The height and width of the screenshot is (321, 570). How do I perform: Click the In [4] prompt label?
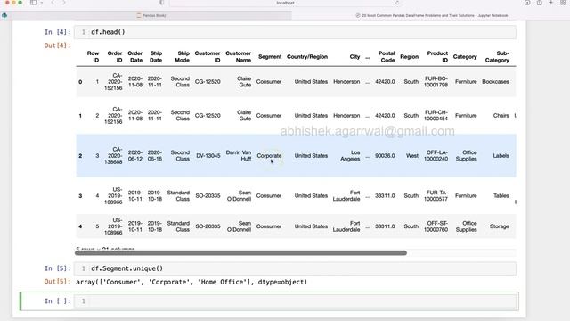pyautogui.click(x=57, y=32)
